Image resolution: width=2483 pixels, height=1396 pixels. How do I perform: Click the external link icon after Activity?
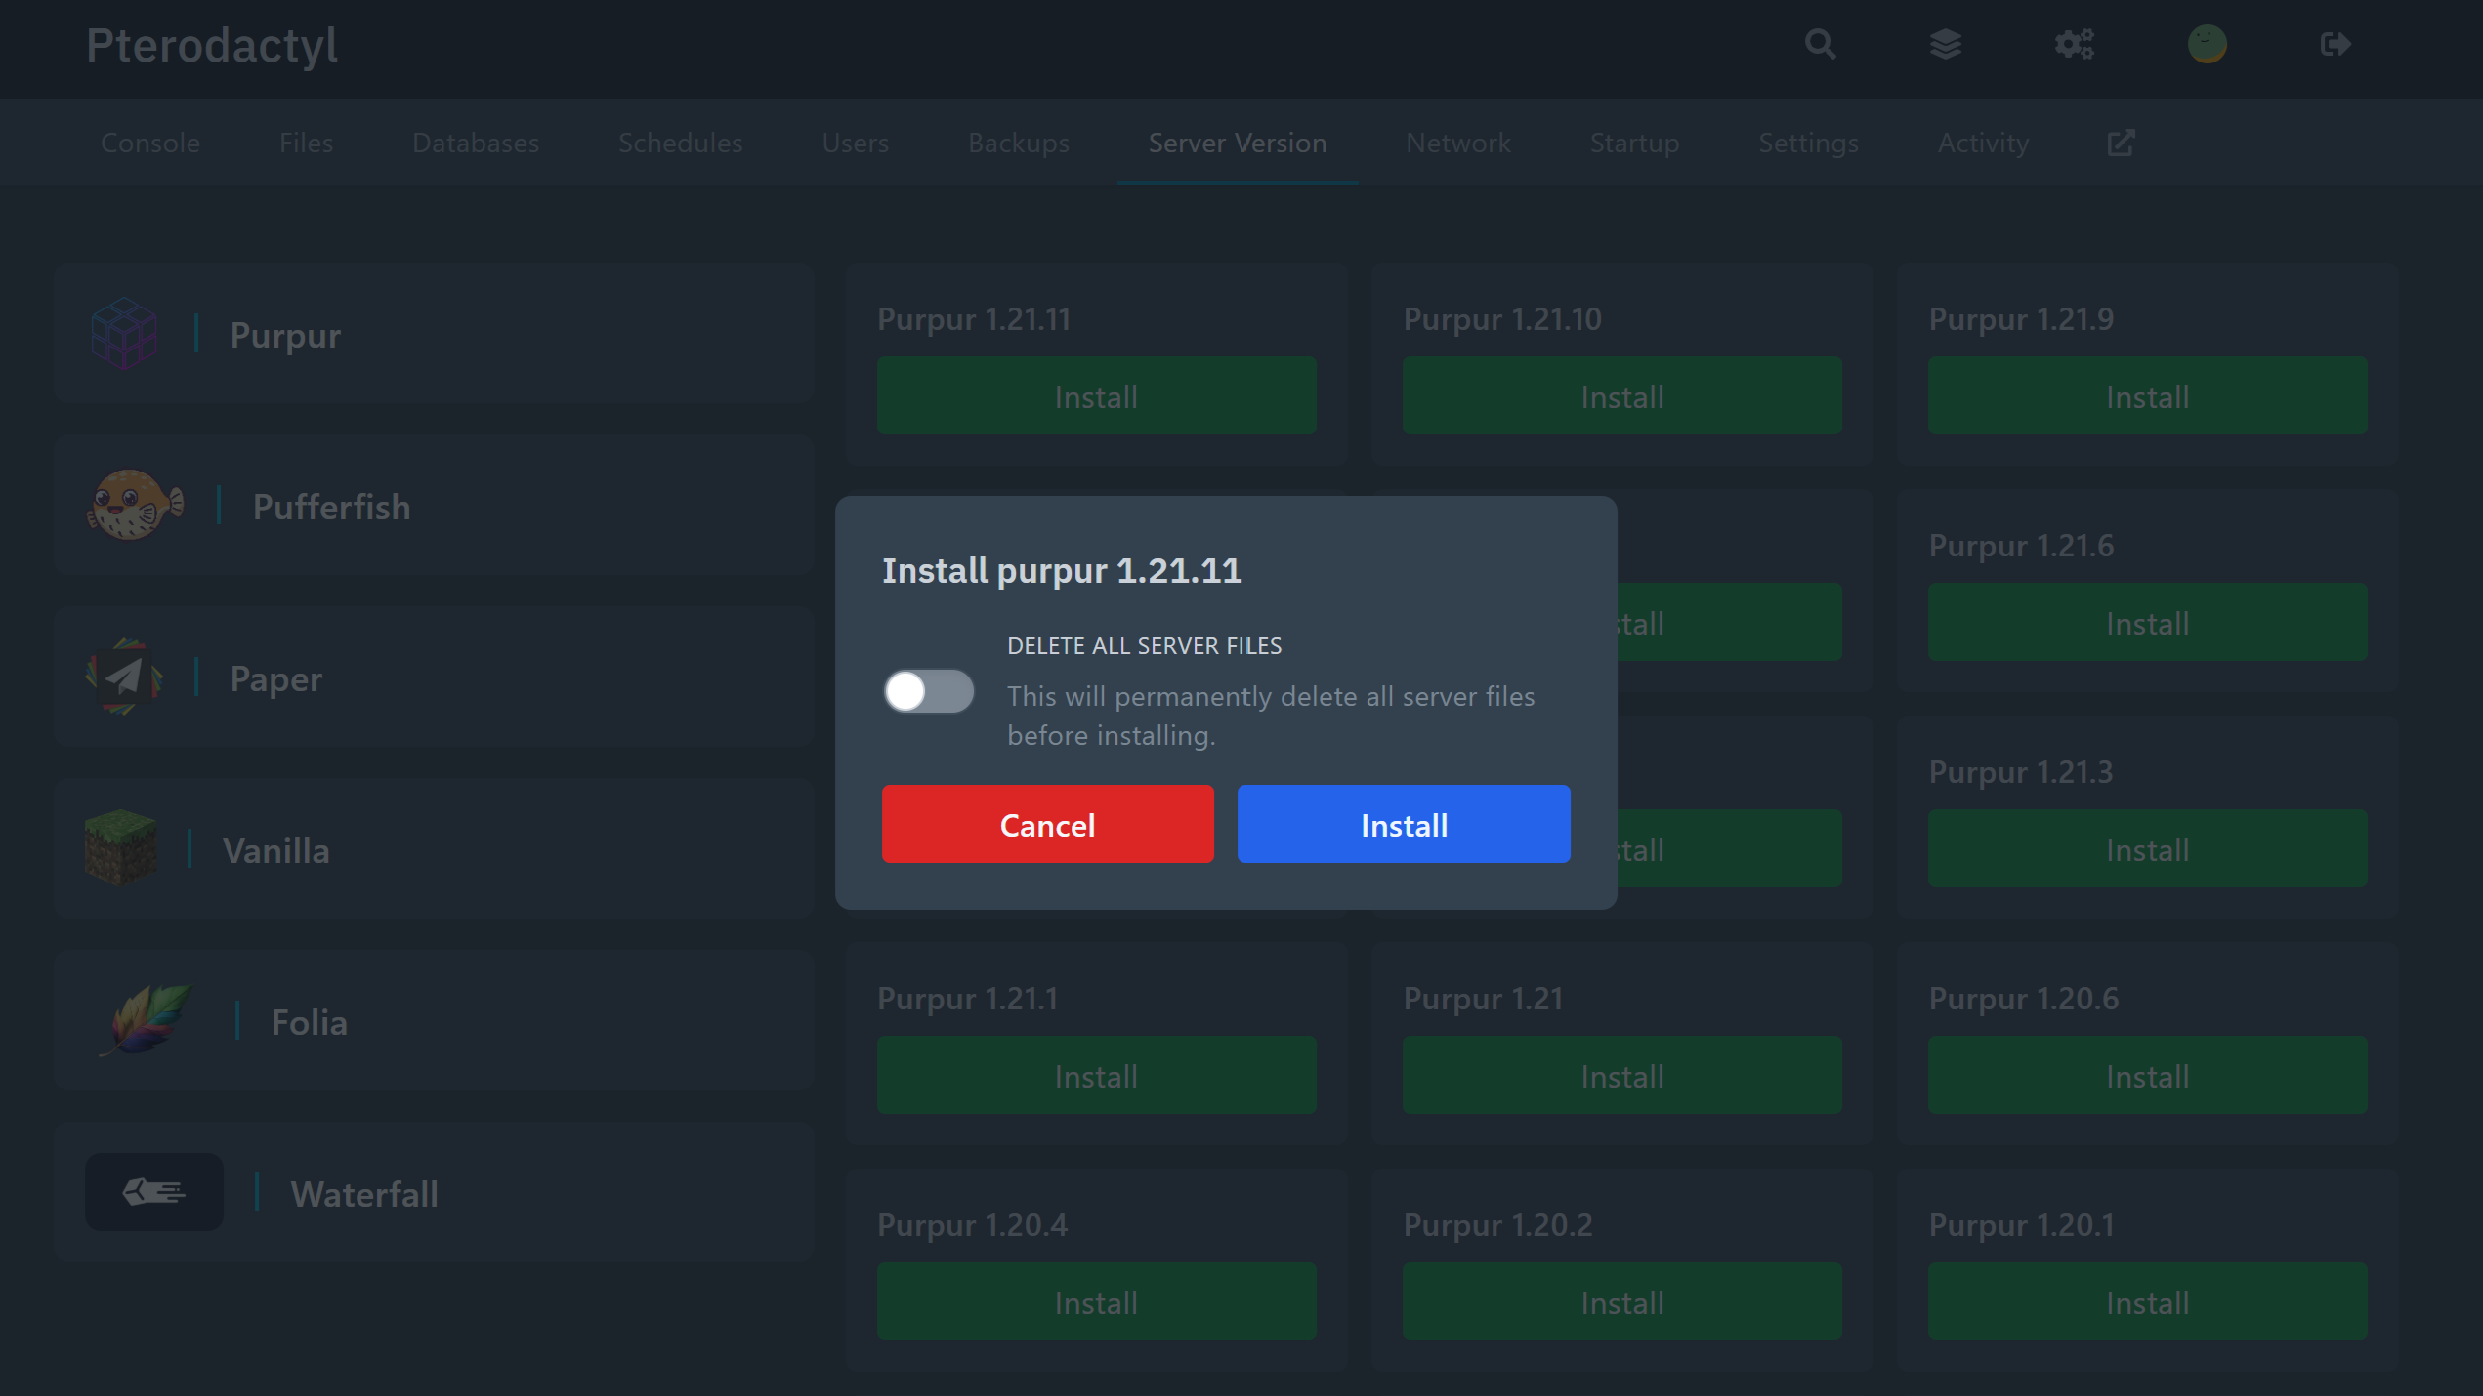2121,143
